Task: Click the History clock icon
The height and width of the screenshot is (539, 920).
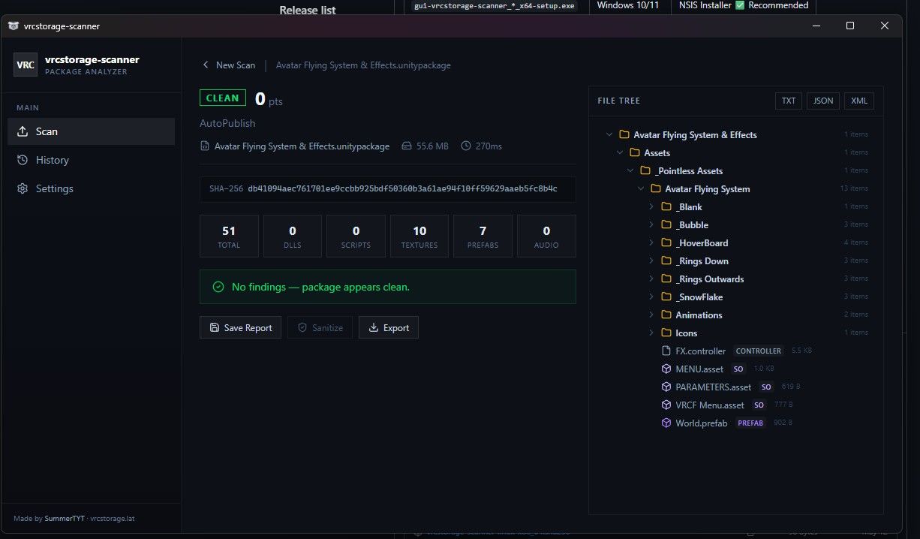Action: 23,160
